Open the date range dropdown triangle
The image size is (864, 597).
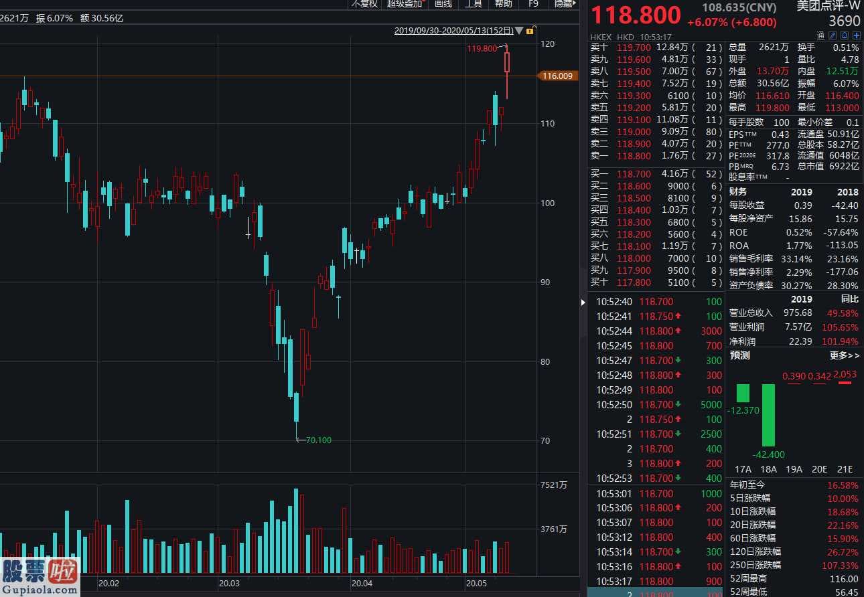coord(518,31)
